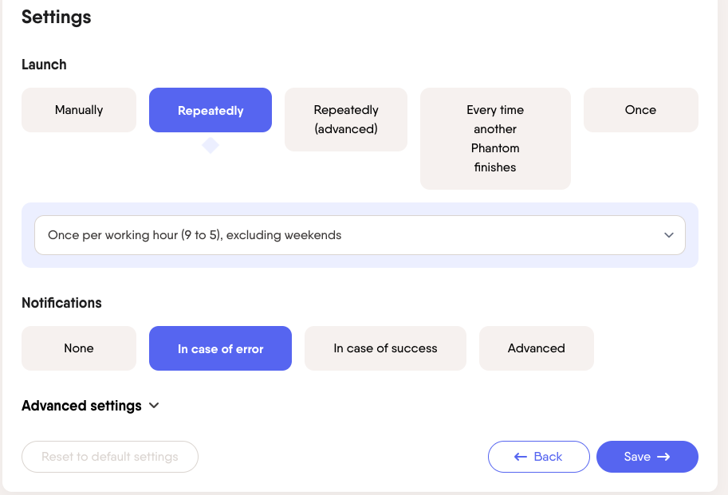
Task: Click the chevron beside Advanced settings
Action: click(154, 406)
